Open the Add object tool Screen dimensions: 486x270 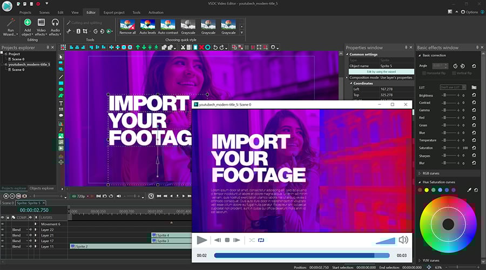click(28, 23)
